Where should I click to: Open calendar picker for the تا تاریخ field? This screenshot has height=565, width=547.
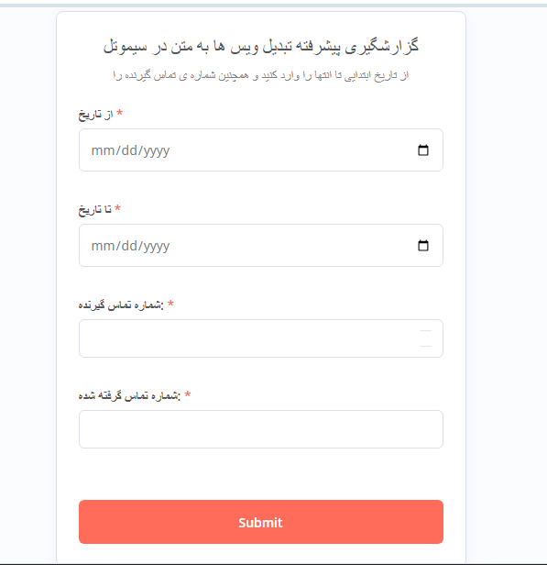422,246
